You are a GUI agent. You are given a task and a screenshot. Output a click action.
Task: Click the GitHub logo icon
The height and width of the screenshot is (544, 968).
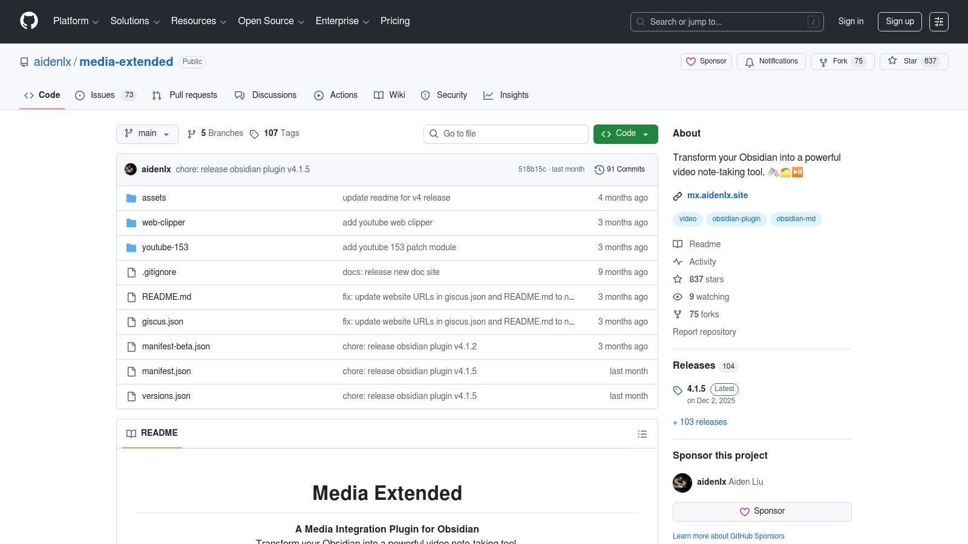(29, 21)
